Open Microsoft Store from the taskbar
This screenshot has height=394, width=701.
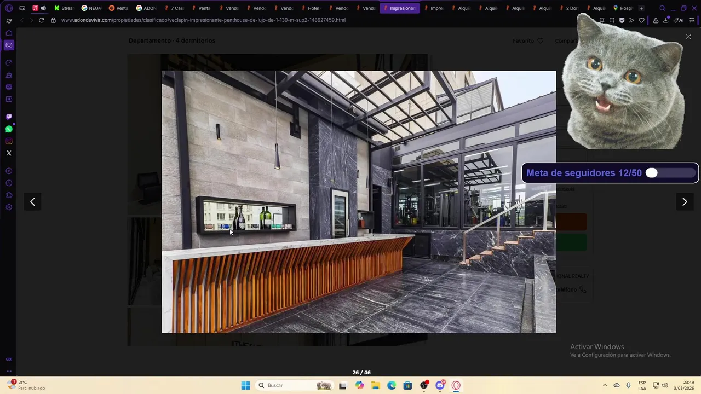click(x=407, y=386)
